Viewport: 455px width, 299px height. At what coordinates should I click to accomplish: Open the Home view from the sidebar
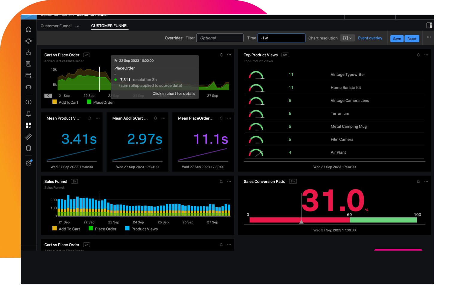click(28, 29)
